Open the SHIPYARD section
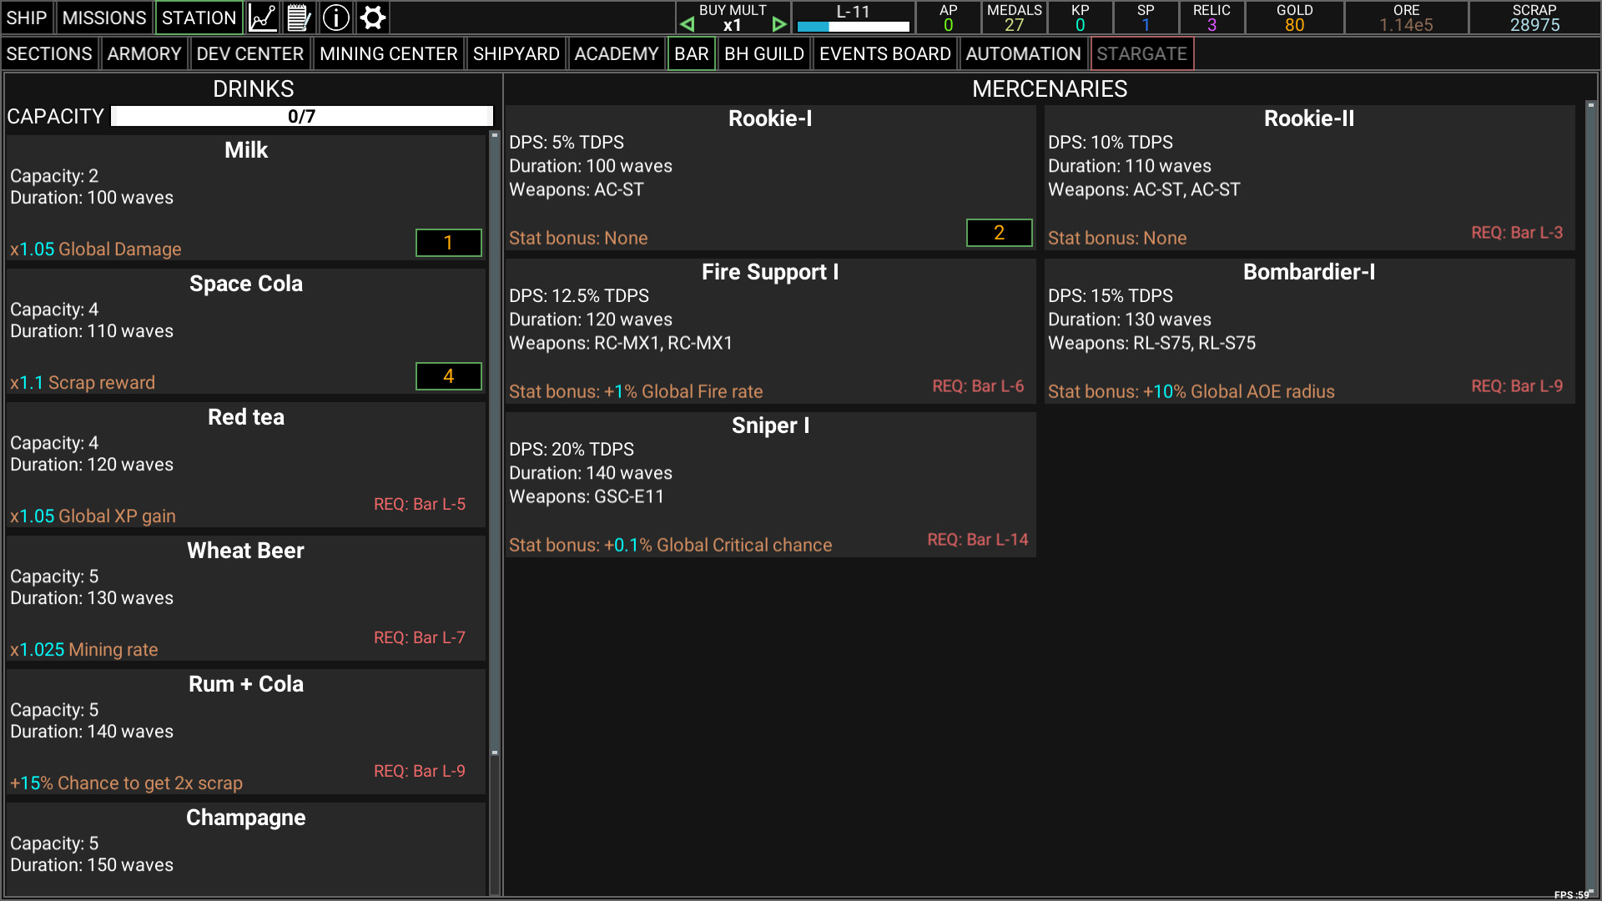 (516, 53)
